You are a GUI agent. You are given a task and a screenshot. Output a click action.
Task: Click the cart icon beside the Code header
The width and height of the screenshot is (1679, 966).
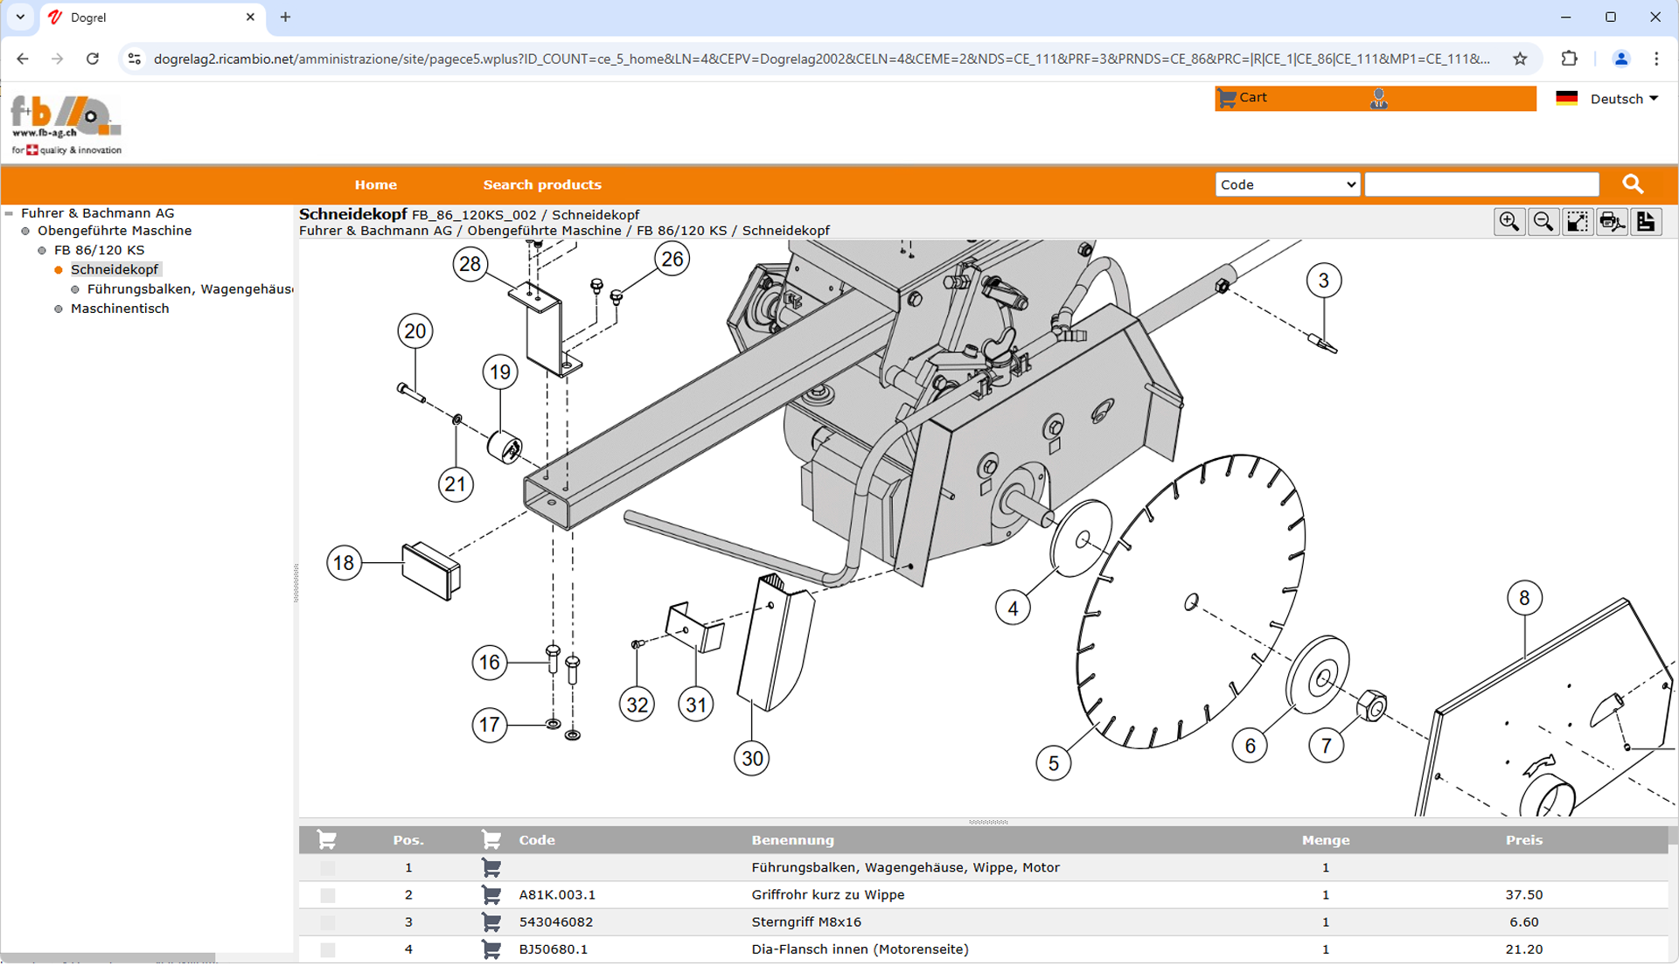point(491,840)
